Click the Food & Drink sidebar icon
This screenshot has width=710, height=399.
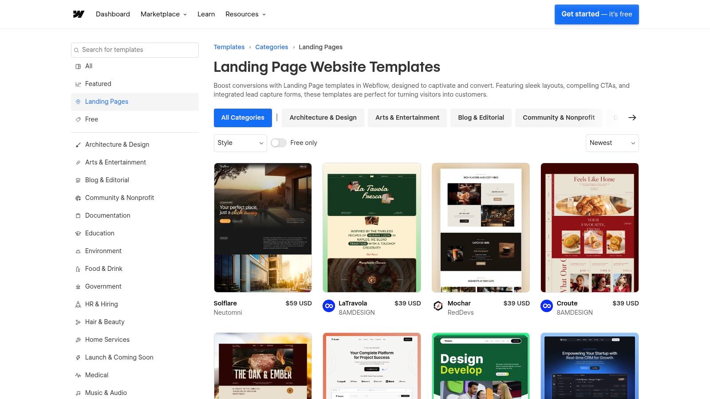tap(78, 269)
